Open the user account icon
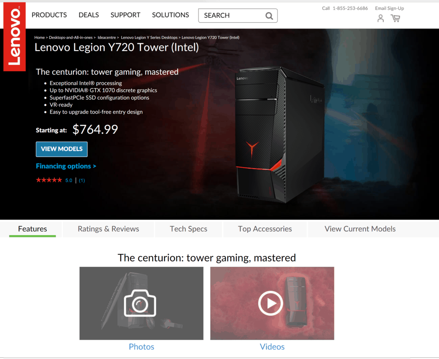Image resolution: width=439 pixels, height=359 pixels. tap(381, 18)
